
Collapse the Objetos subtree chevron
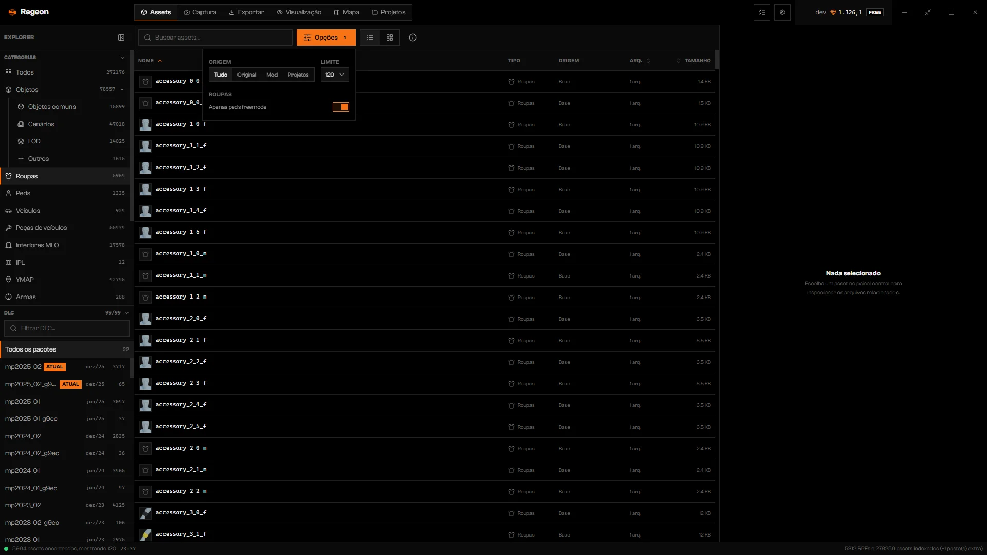(x=122, y=90)
